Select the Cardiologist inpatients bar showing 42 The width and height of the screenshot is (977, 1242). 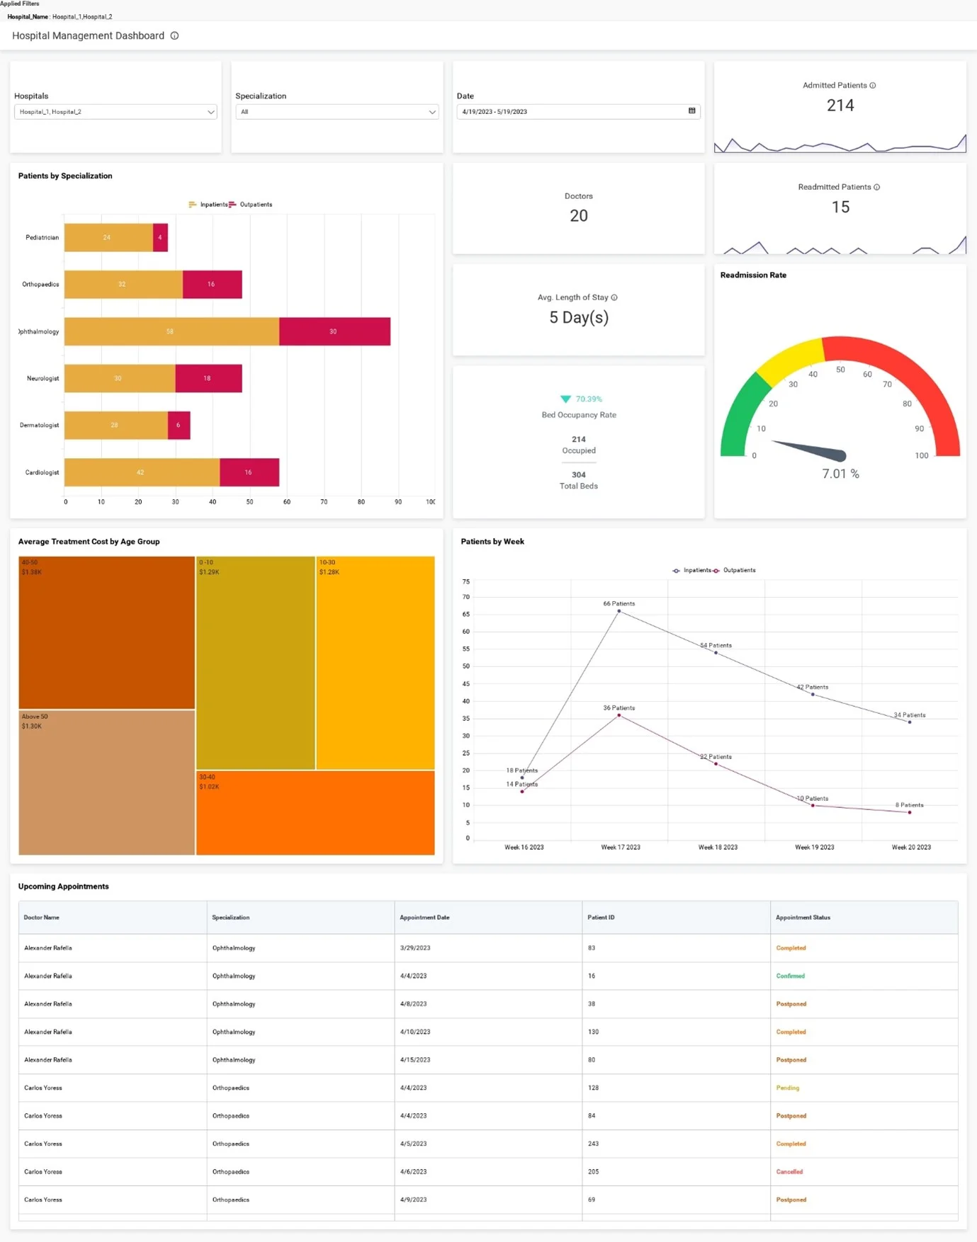pos(142,472)
